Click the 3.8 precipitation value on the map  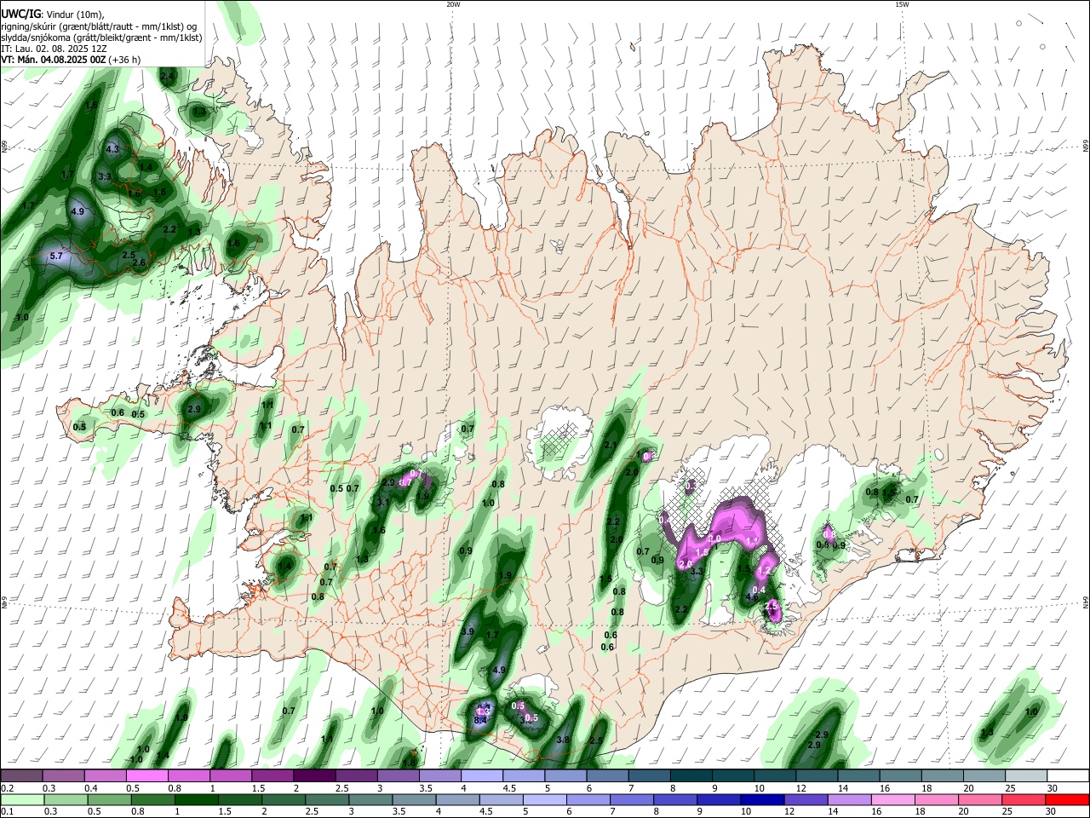tap(563, 740)
